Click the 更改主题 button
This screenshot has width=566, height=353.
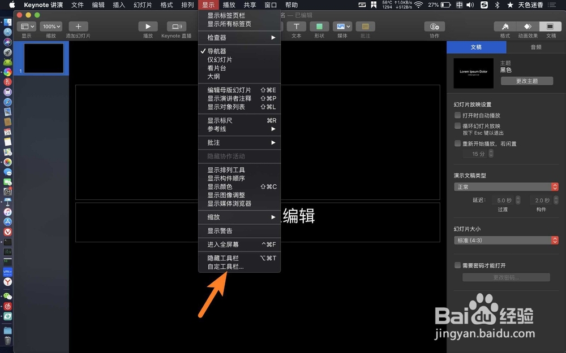pyautogui.click(x=526, y=81)
